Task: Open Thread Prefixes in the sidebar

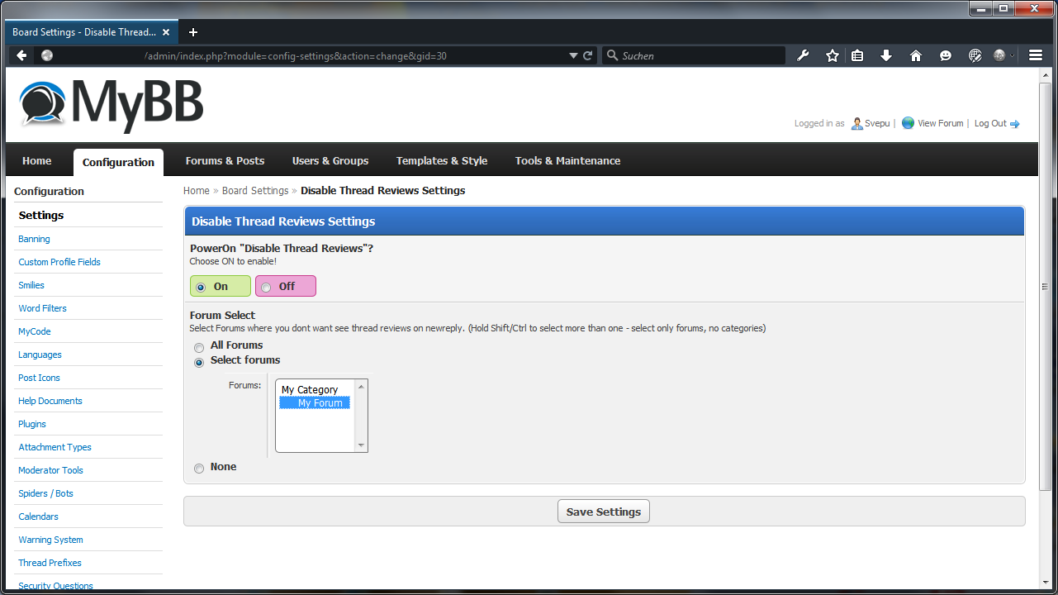Action: coord(50,563)
